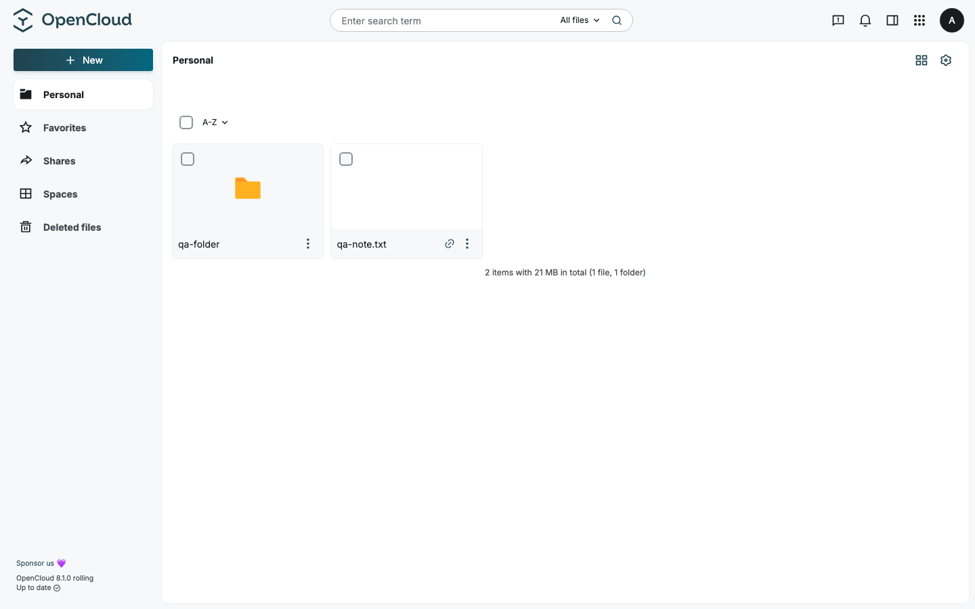The height and width of the screenshot is (609, 975).
Task: Click the qa-folder name
Action: pos(199,244)
